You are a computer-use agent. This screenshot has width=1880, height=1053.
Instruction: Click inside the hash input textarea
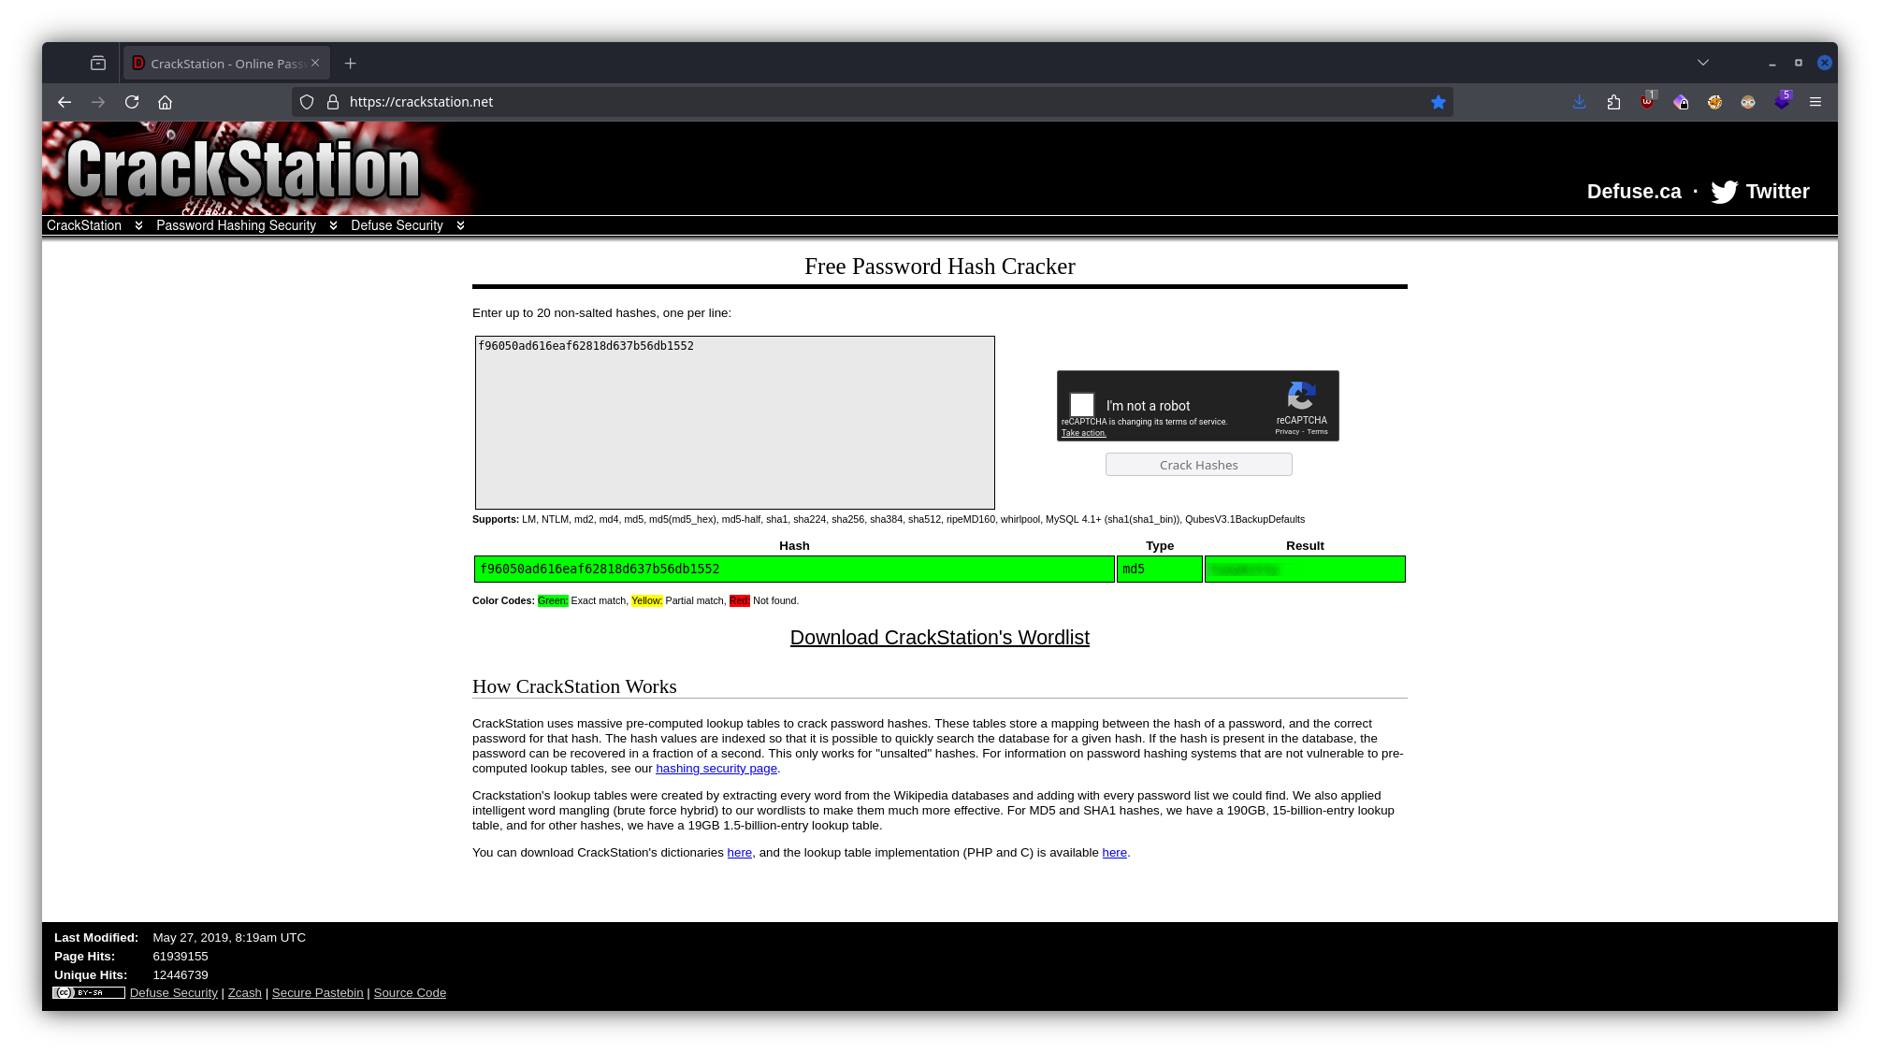[x=734, y=423]
